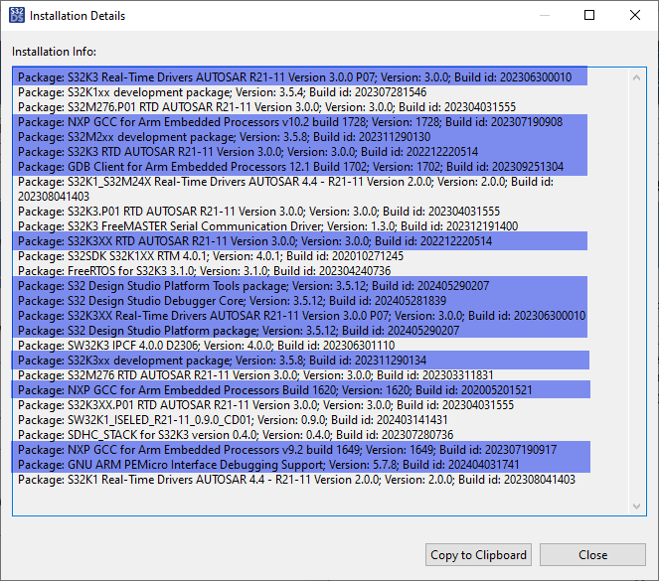Select FreeRTOS for S32K3 3.1.0 line
The width and height of the screenshot is (659, 581).
point(204,271)
